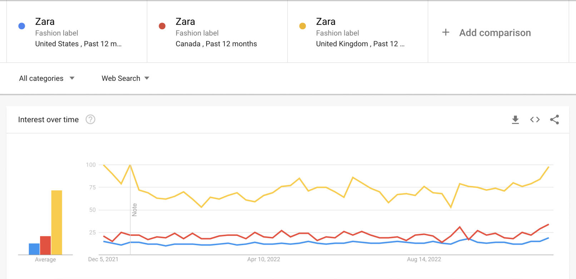Viewport: 576px width, 279px height.
Task: Open the embed code for the trends chart
Action: click(x=535, y=120)
